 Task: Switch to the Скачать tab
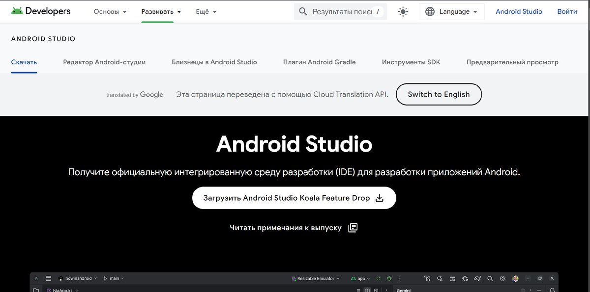24,62
